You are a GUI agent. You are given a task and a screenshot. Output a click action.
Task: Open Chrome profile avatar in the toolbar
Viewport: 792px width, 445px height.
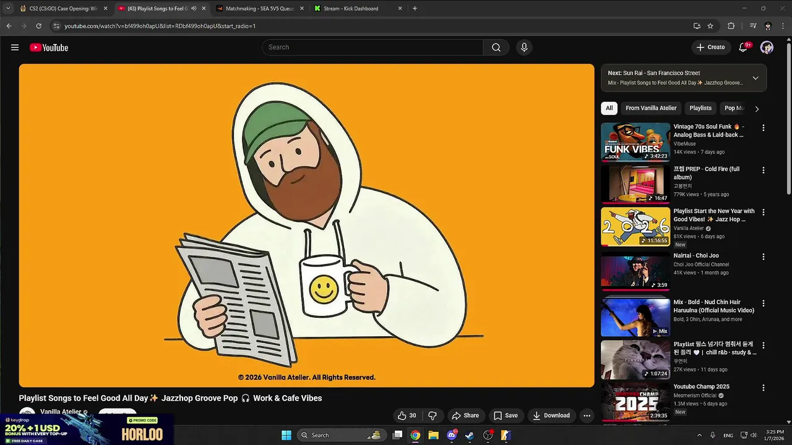pyautogui.click(x=768, y=26)
